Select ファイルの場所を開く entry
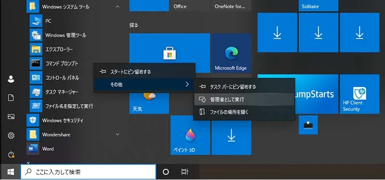 244,112
